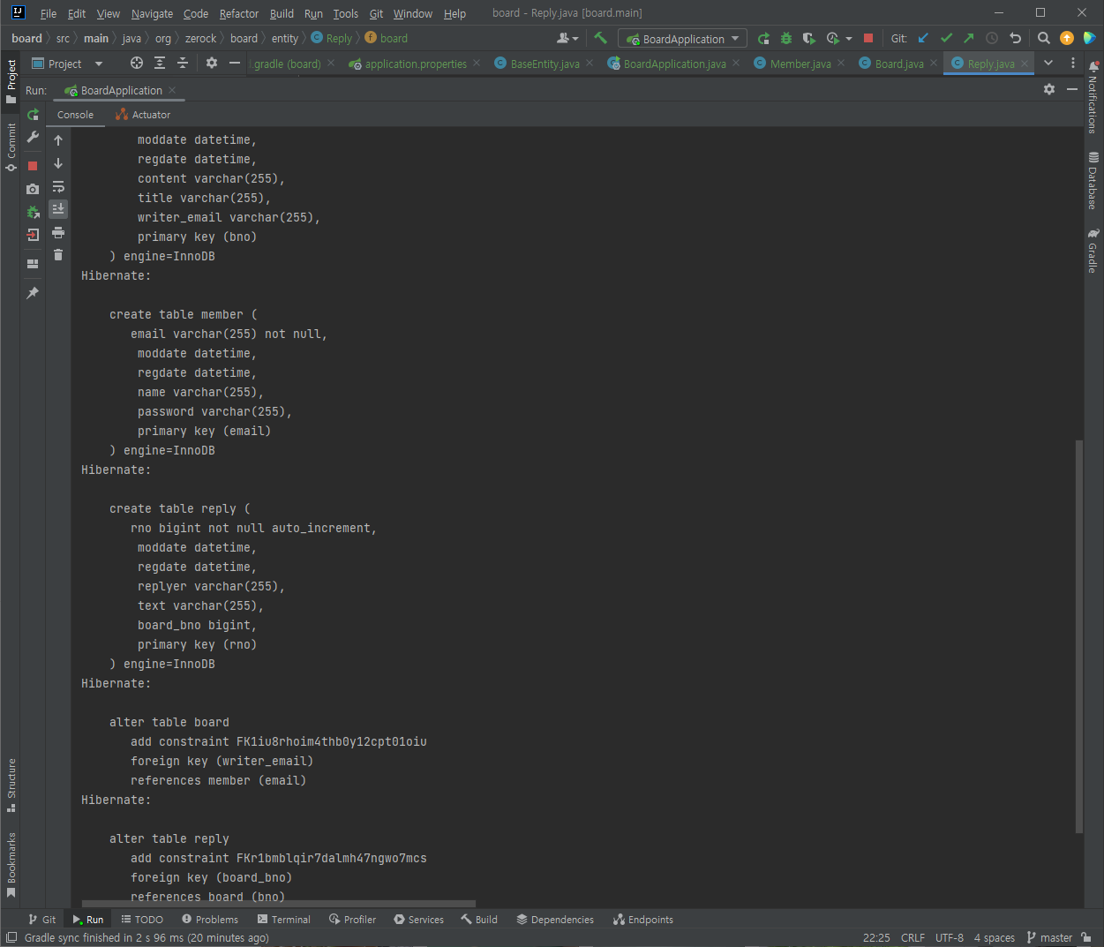Open Terminal tool window
This screenshot has height=947, width=1104.
tap(284, 919)
